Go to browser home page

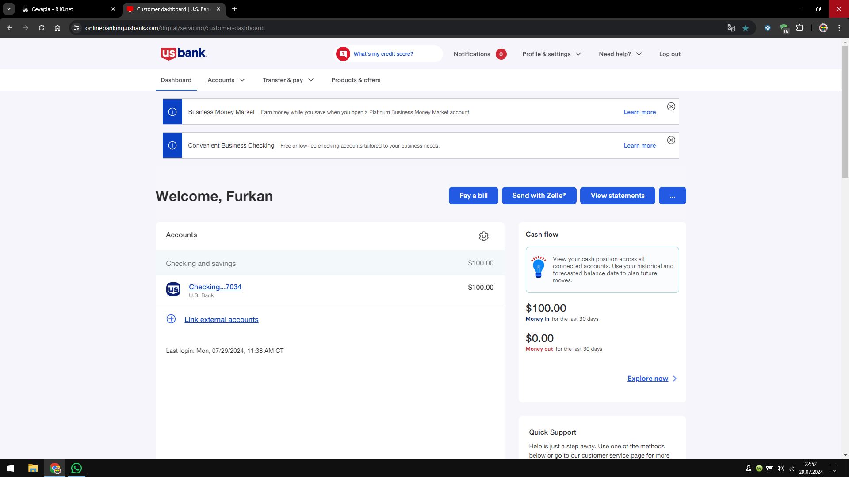point(57,28)
